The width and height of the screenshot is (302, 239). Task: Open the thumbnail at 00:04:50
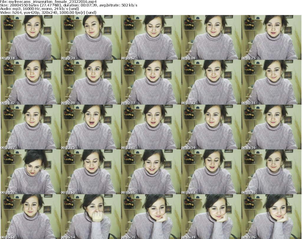click(x=91, y=172)
